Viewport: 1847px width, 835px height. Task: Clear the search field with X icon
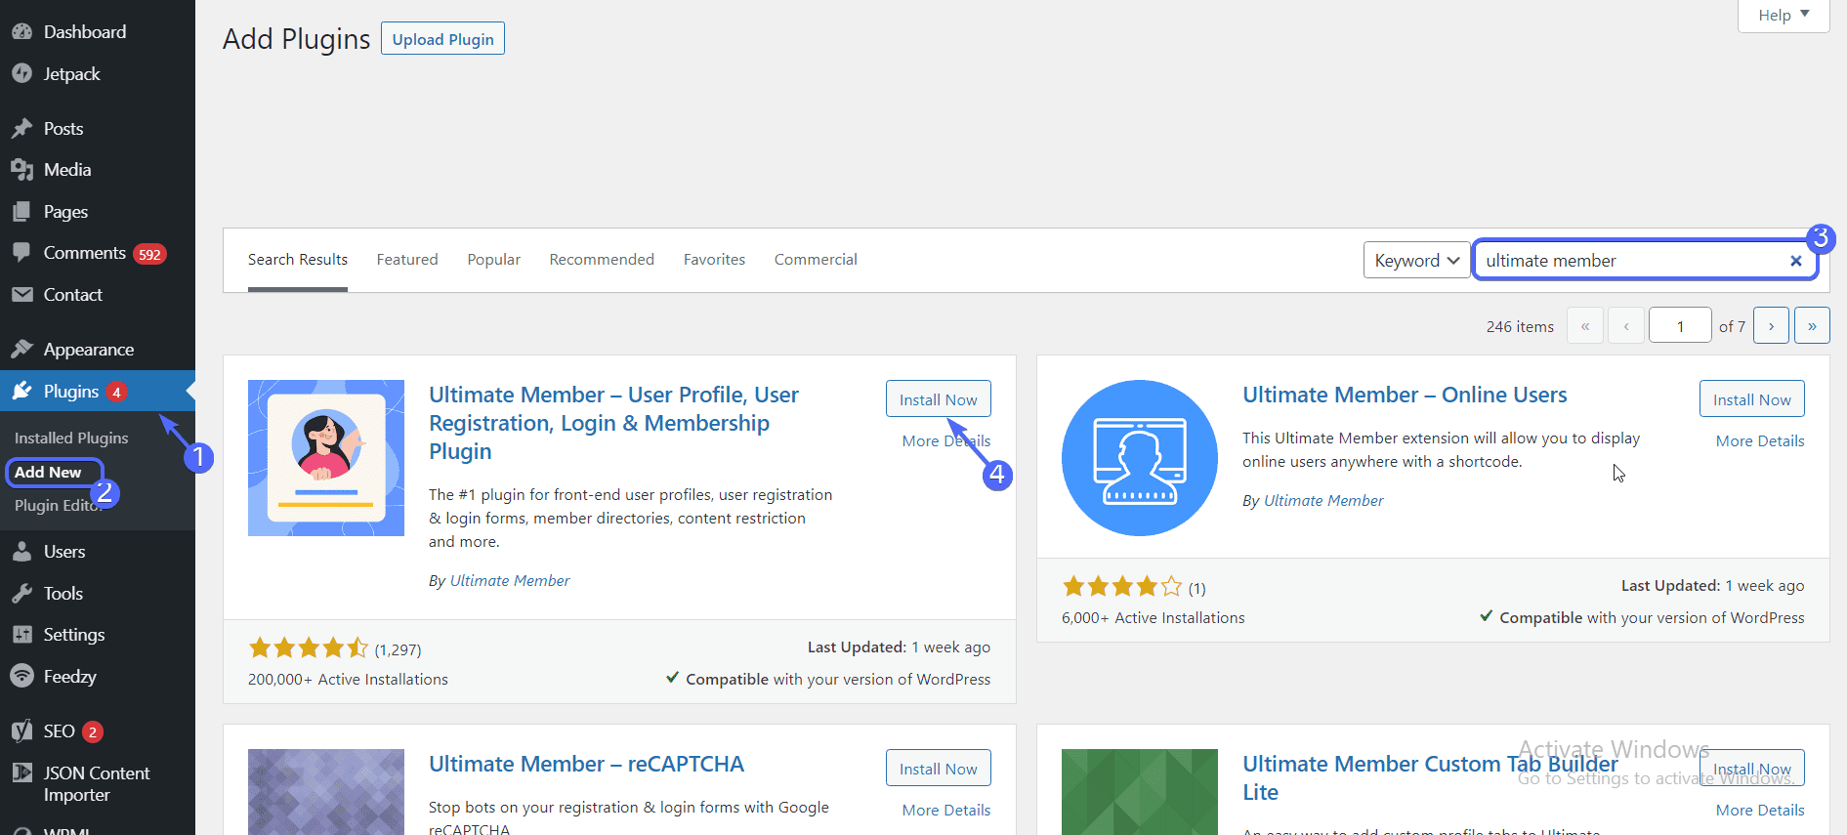click(1795, 261)
